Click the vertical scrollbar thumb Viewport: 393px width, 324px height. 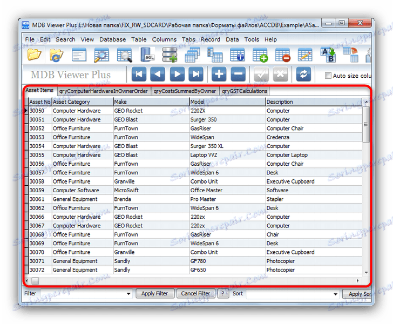click(366, 124)
